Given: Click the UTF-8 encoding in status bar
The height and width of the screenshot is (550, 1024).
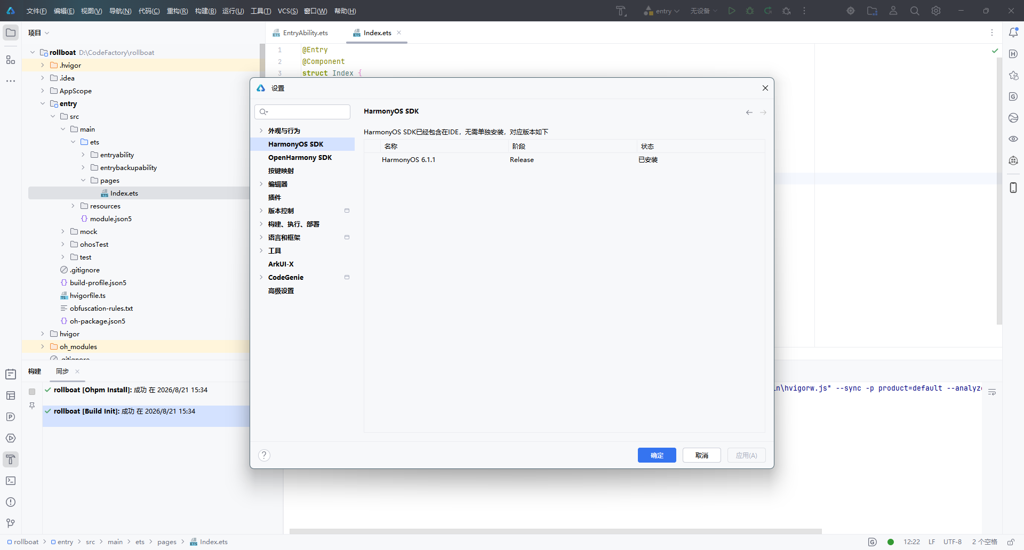Looking at the screenshot, I should pyautogui.click(x=953, y=542).
